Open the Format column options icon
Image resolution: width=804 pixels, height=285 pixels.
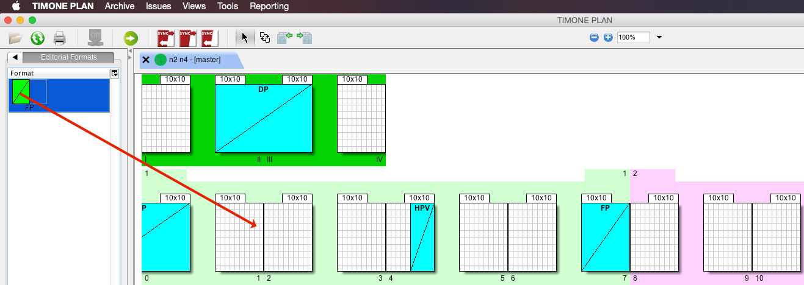coord(114,73)
